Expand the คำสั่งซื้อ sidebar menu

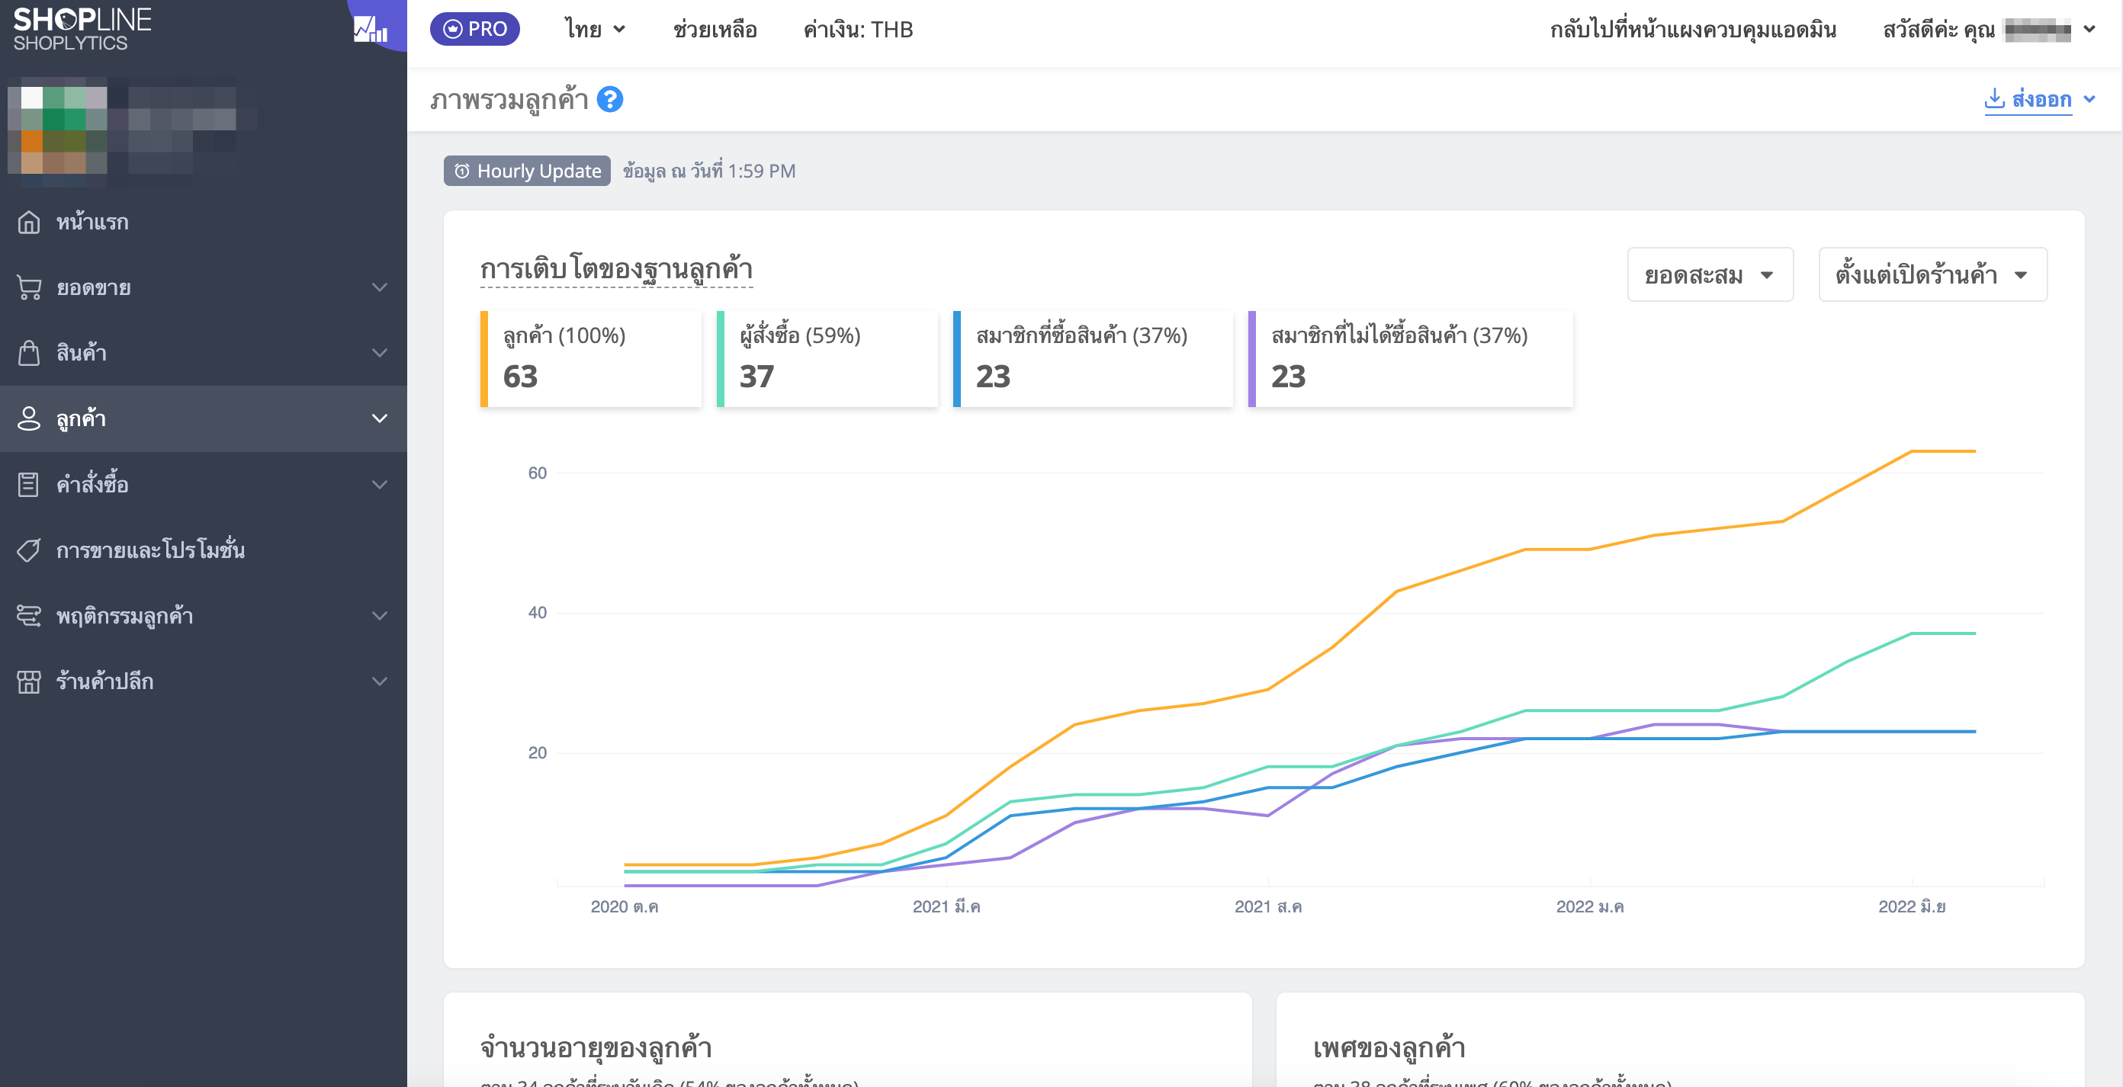point(204,485)
